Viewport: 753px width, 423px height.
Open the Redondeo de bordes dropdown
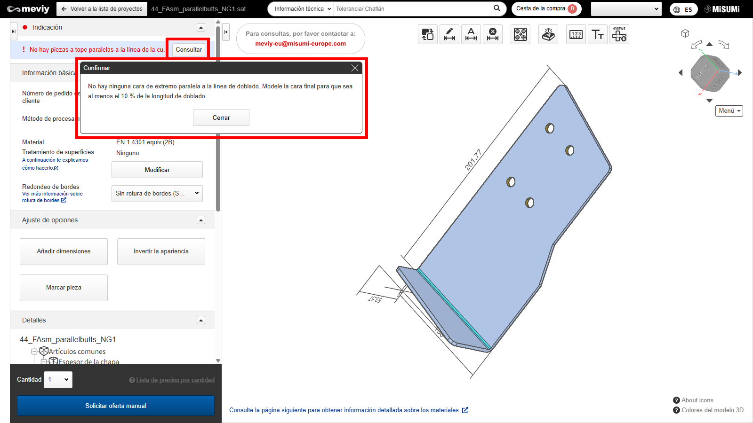[x=157, y=193]
